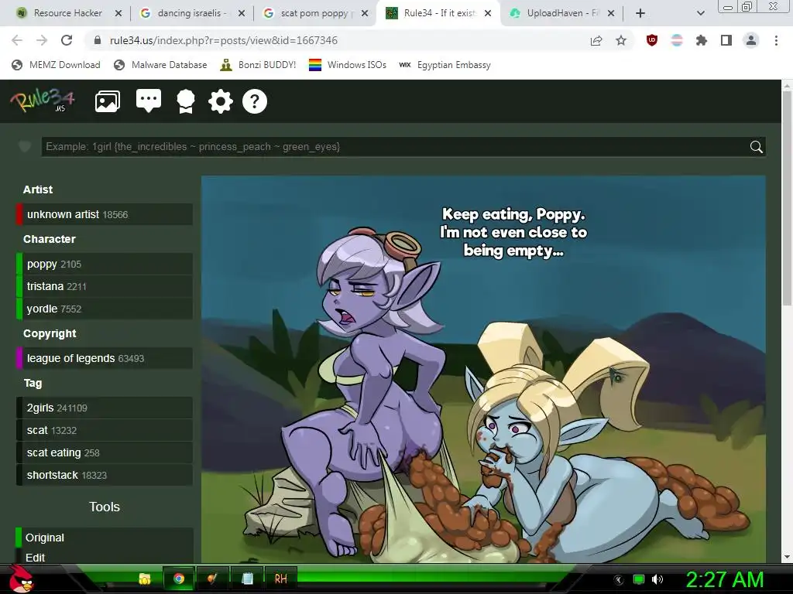Select the 2girls tag
This screenshot has width=793, height=594.
click(x=105, y=408)
